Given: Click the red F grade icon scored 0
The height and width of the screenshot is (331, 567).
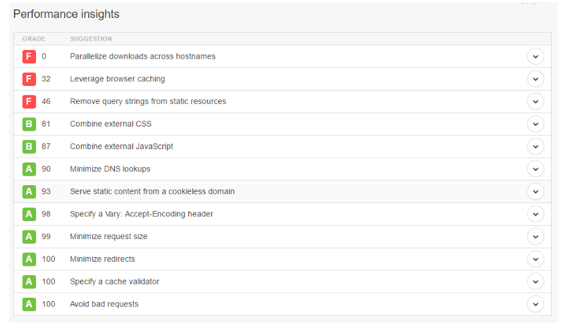Looking at the screenshot, I should [29, 57].
